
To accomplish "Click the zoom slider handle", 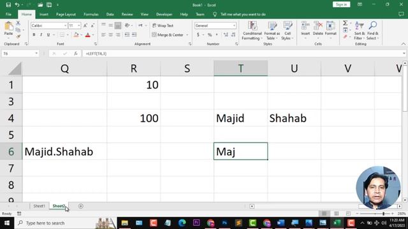I will coord(383,214).
